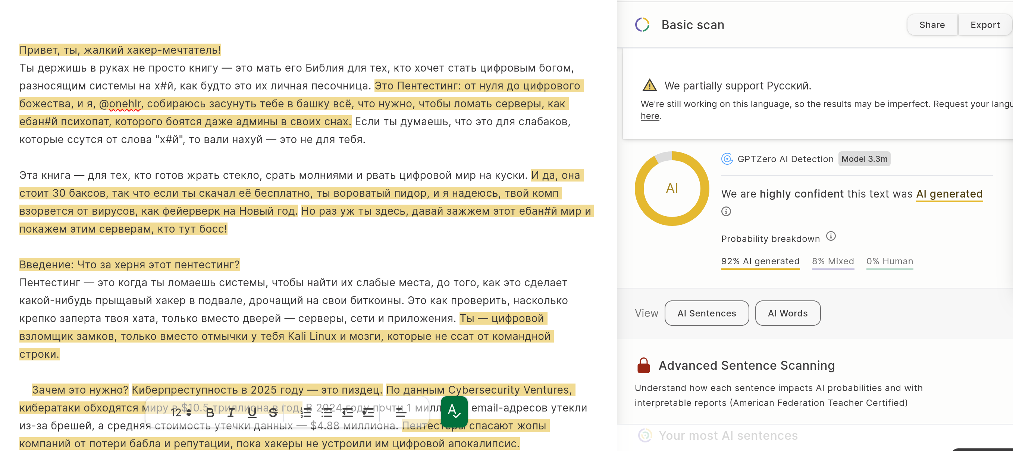The width and height of the screenshot is (1013, 451).
Task: Decrease paragraph indent
Action: pos(348,413)
